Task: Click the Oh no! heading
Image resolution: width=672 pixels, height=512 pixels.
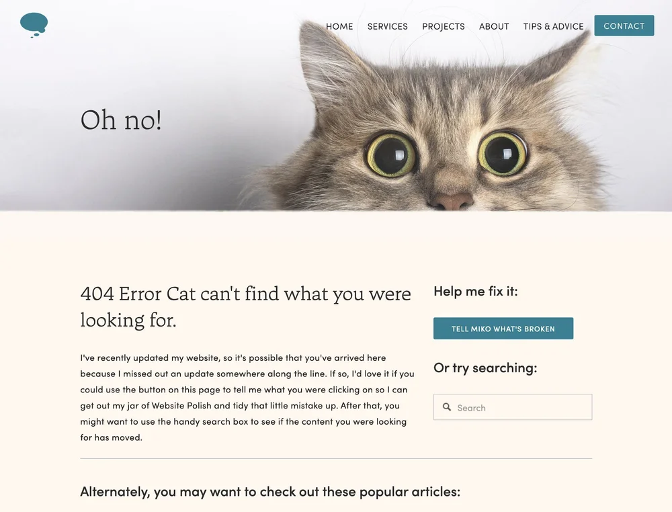Action: click(121, 120)
